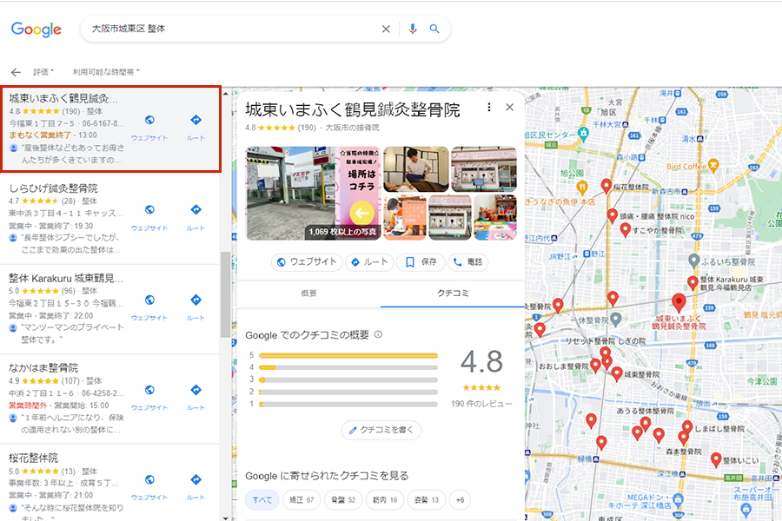
Task: Click the microphone voice search icon
Action: point(413,29)
